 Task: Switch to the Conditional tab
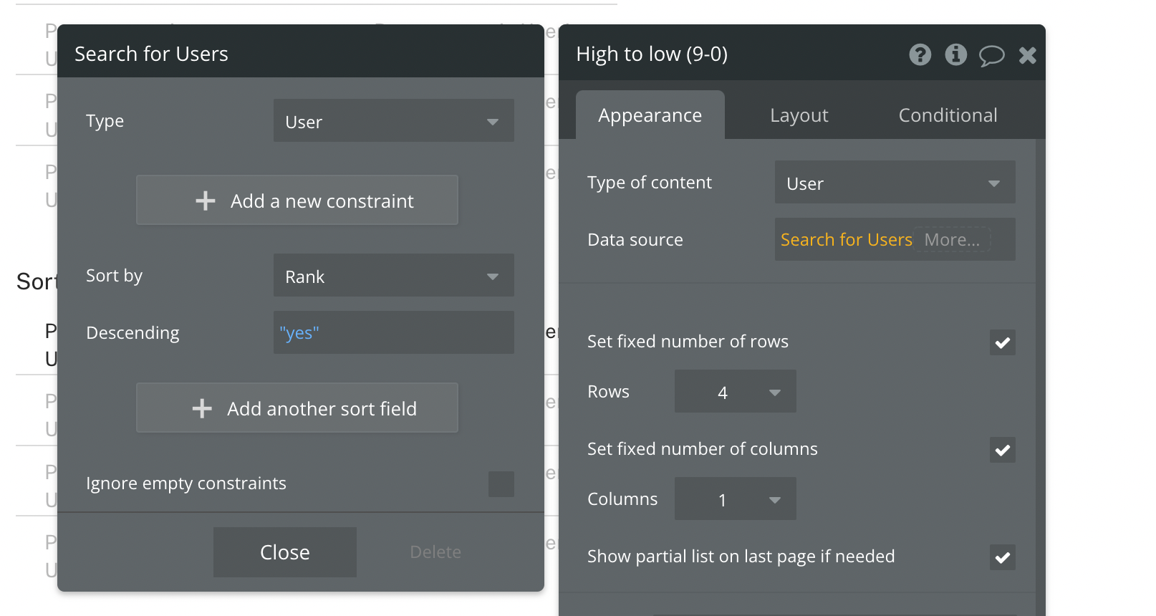click(948, 115)
